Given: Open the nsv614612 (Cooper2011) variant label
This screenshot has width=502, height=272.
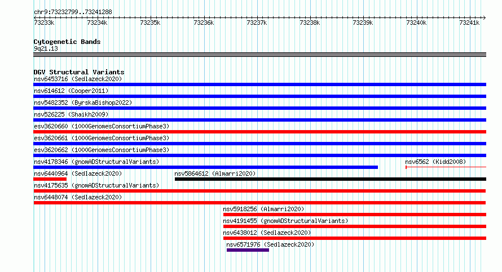Looking at the screenshot, I should [71, 91].
